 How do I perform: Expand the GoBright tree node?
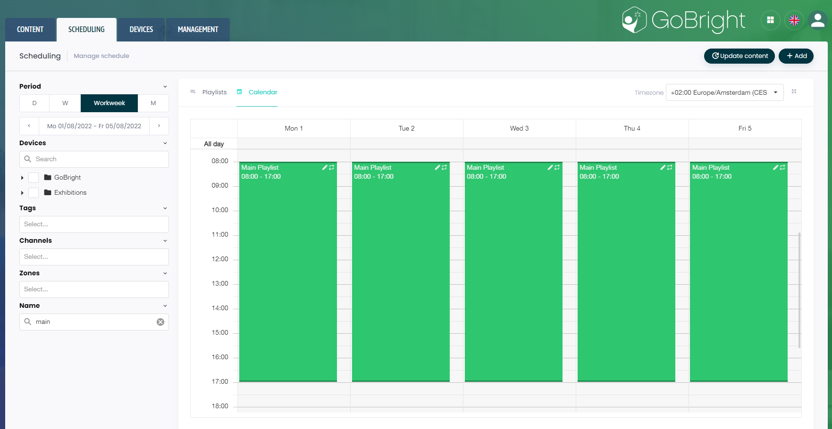click(22, 178)
